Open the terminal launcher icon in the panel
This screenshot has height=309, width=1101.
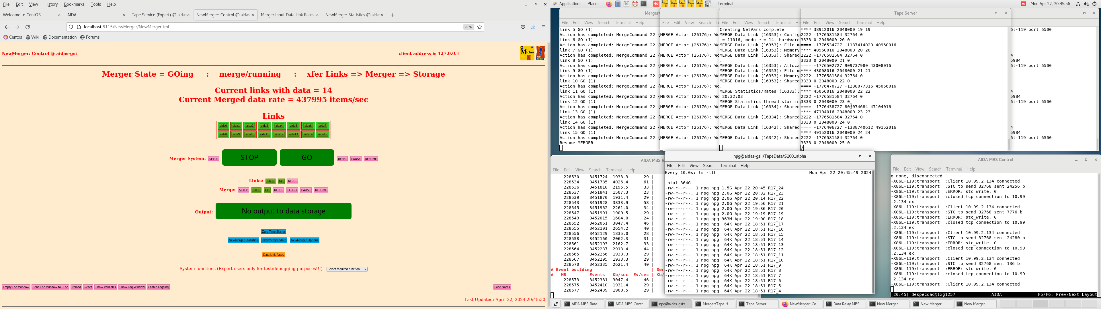tap(644, 4)
